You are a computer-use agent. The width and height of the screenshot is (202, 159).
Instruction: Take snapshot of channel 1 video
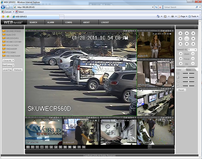coord(131,31)
